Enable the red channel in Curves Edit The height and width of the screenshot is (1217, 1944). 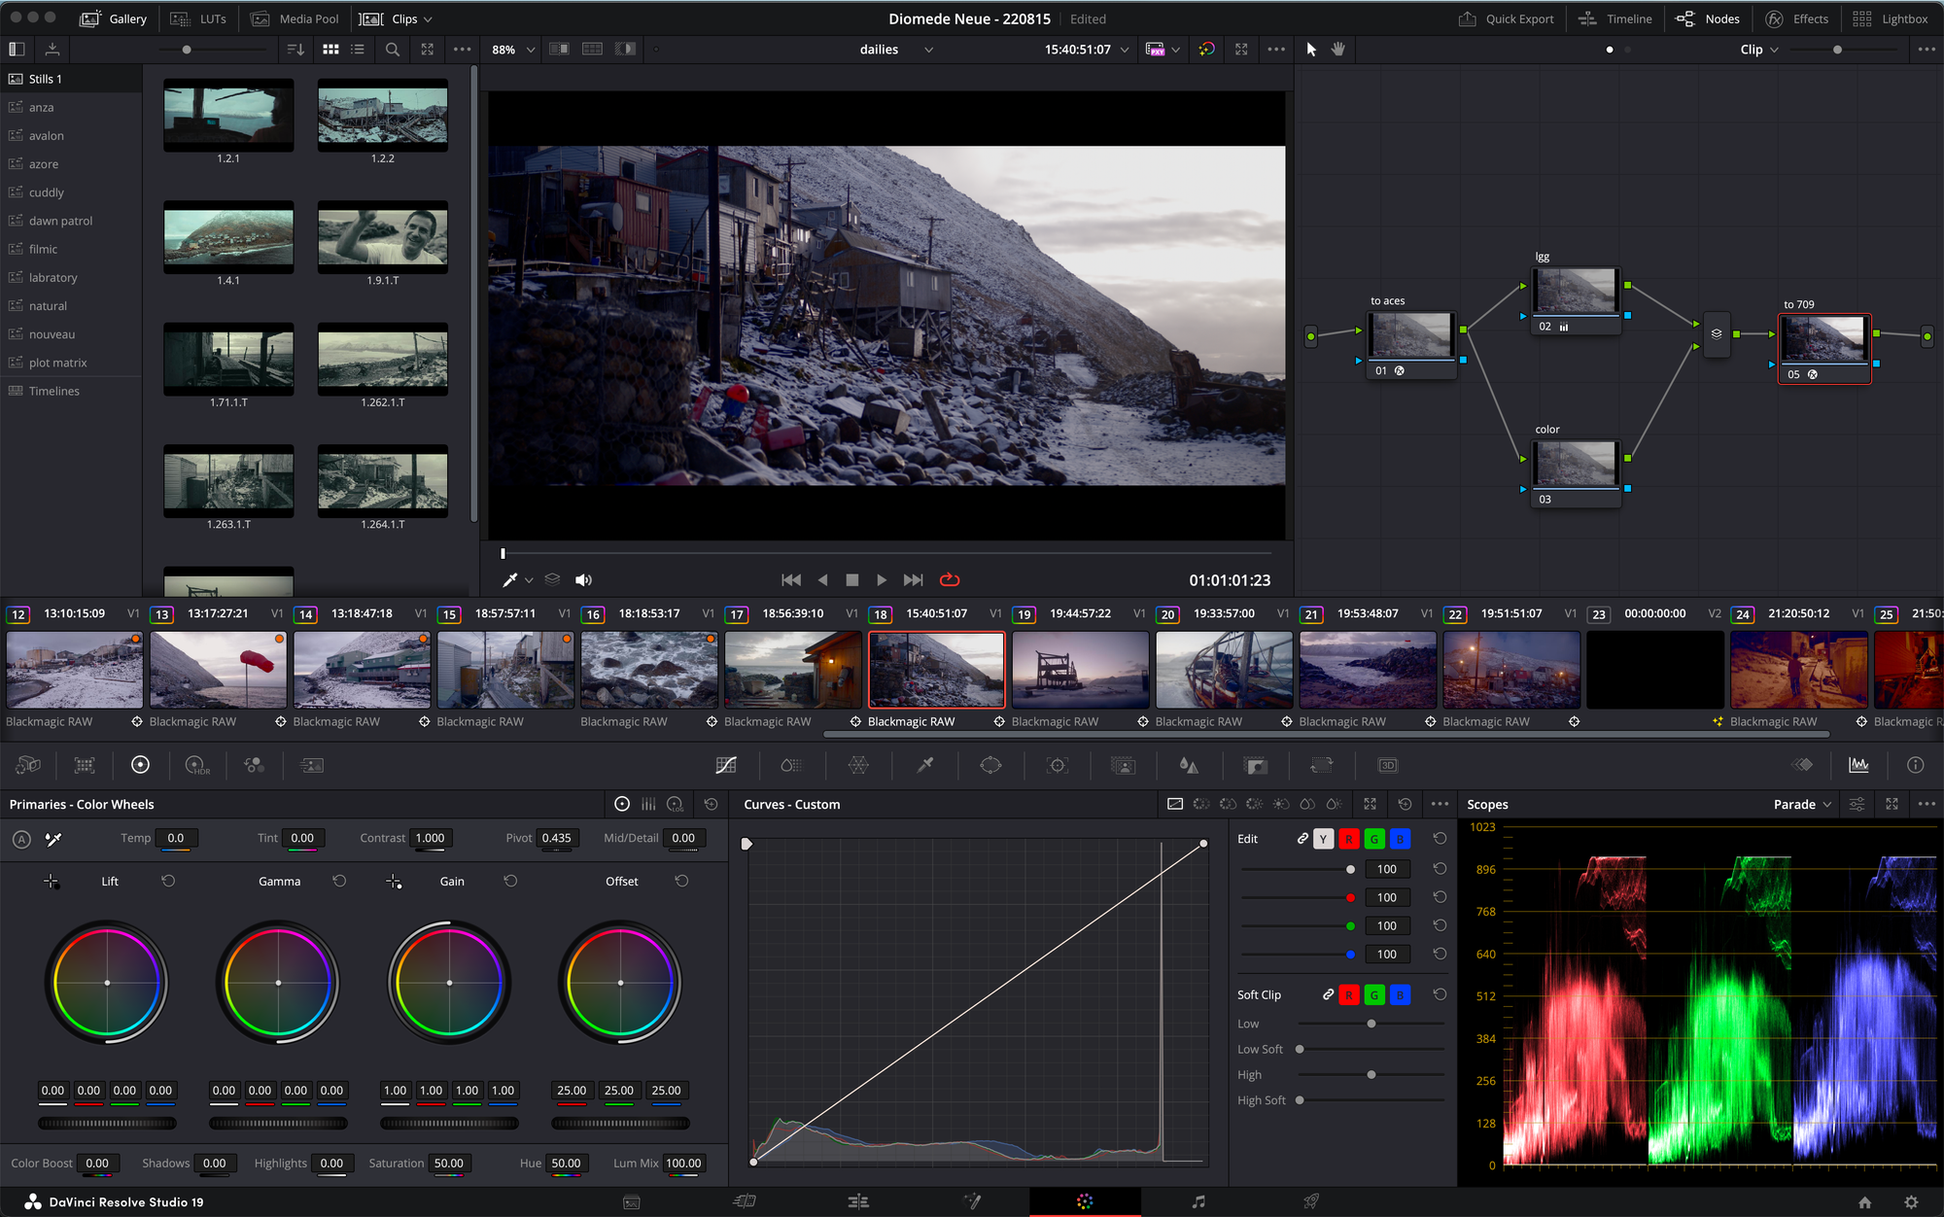(x=1348, y=839)
